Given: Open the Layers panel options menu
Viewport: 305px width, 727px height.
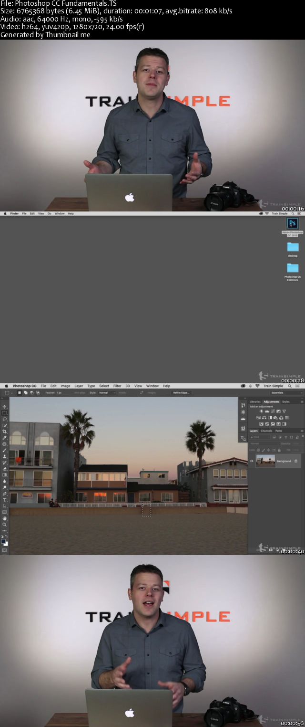Looking at the screenshot, I should click(302, 431).
